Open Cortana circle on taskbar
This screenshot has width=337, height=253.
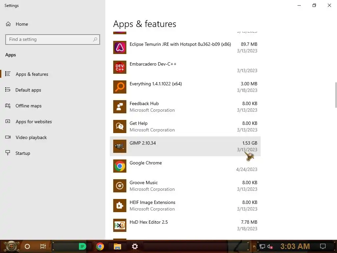pyautogui.click(x=27, y=246)
